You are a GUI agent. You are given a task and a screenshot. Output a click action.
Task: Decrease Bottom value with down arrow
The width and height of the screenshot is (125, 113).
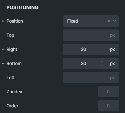coord(102,65)
